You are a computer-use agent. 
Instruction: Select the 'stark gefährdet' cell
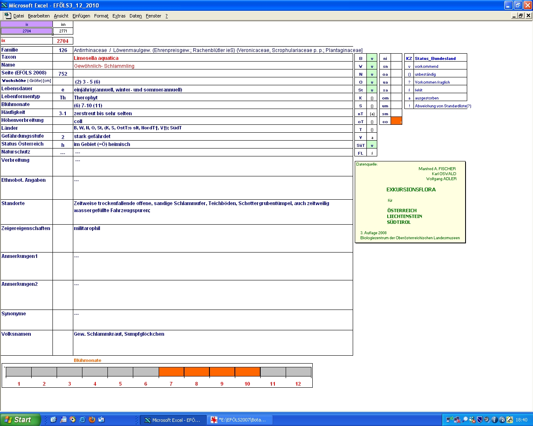coord(213,136)
